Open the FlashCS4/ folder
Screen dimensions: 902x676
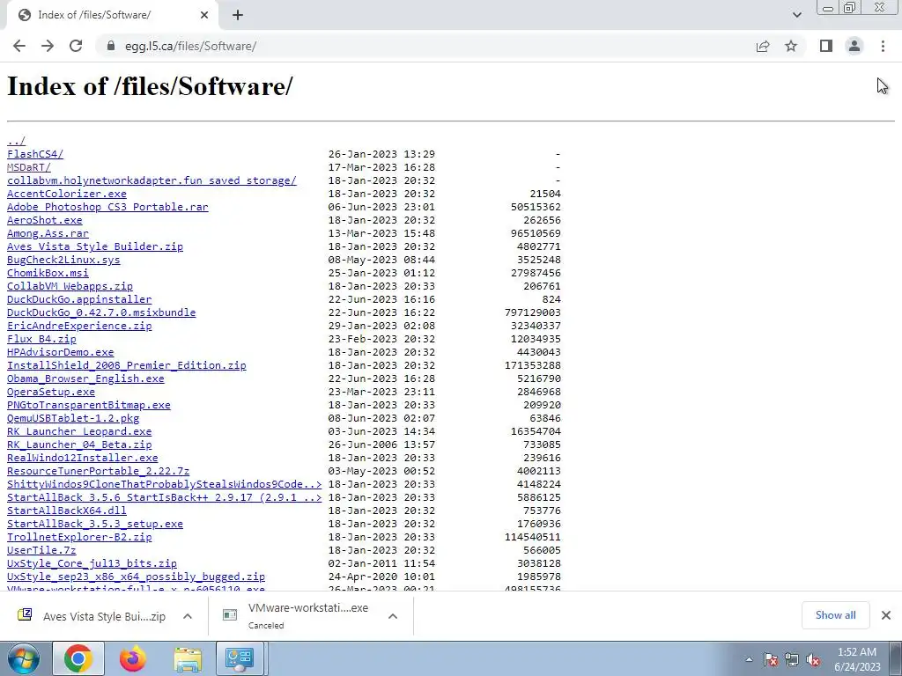35,154
